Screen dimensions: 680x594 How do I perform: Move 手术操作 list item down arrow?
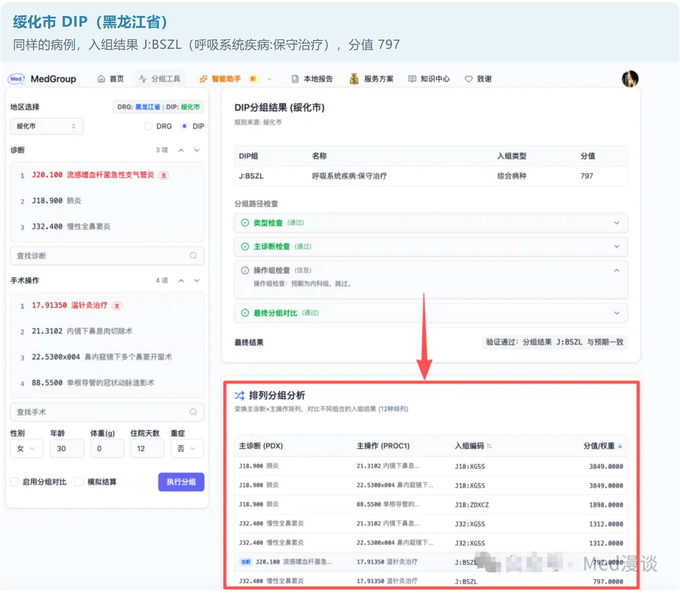coord(197,281)
